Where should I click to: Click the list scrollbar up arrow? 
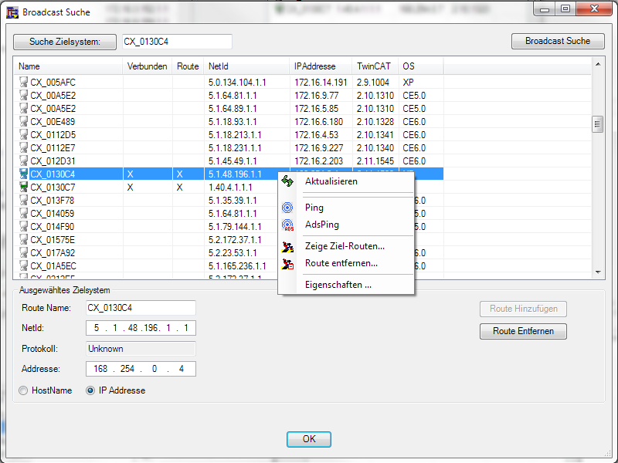[598, 64]
